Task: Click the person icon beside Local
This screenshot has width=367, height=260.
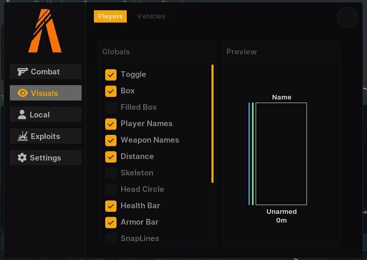Action: (22, 115)
